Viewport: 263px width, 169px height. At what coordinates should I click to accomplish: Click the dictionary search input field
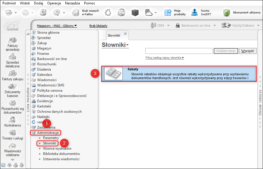(x=179, y=51)
